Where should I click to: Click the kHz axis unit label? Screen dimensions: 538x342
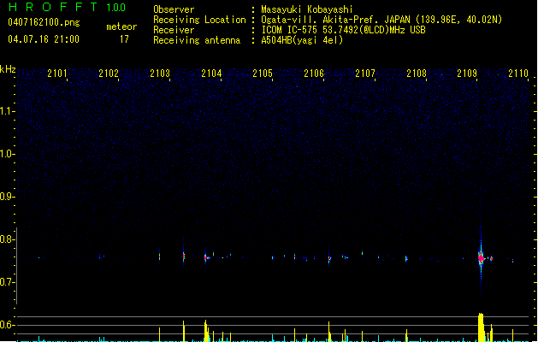pos(8,69)
